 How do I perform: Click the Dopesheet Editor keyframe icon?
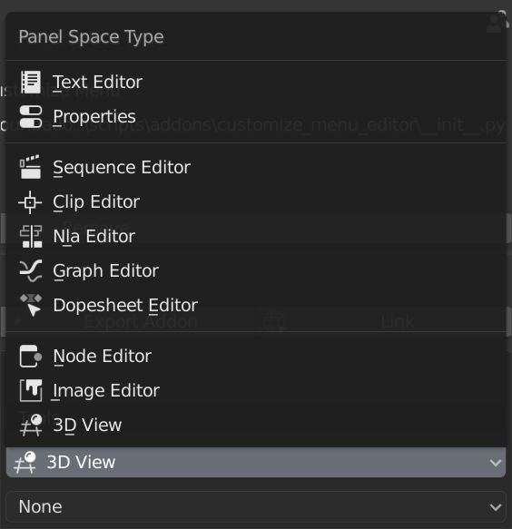31,305
